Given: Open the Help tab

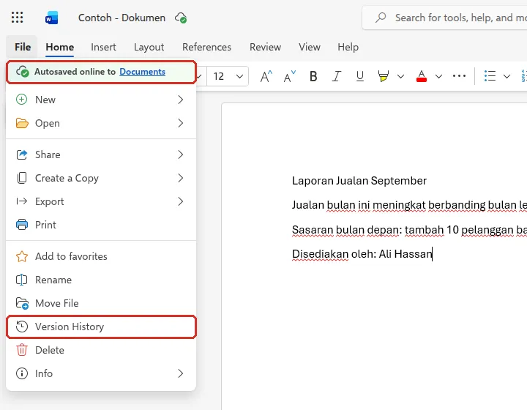Looking at the screenshot, I should coord(348,47).
